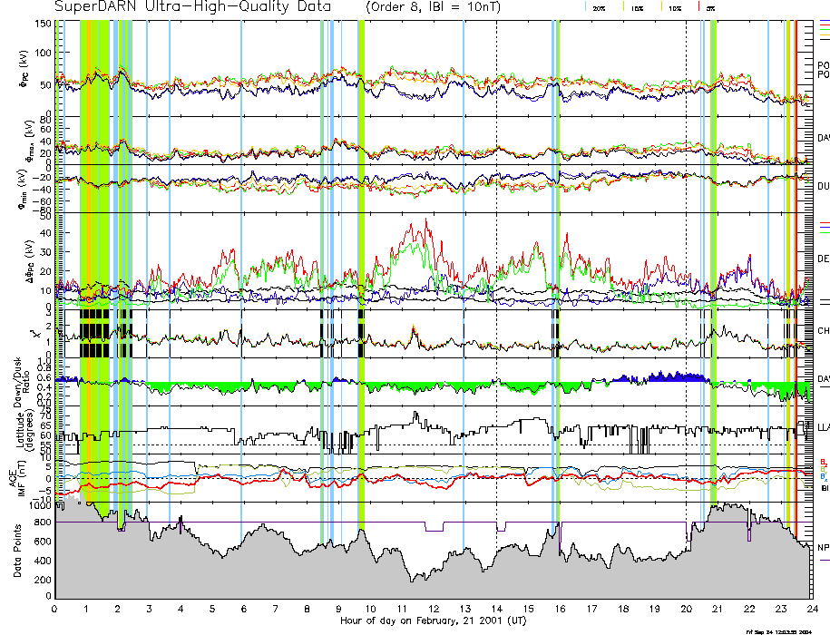830x635 pixels.
Task: Click the "ΔΦpc (kV)" axis label
Action: click(30, 259)
